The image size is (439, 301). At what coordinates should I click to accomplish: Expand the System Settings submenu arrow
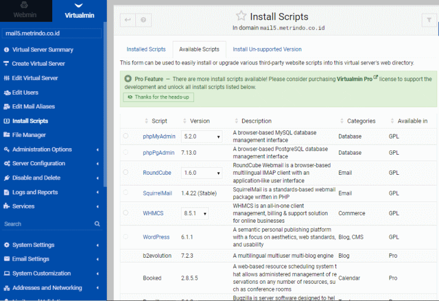pyautogui.click(x=97, y=245)
